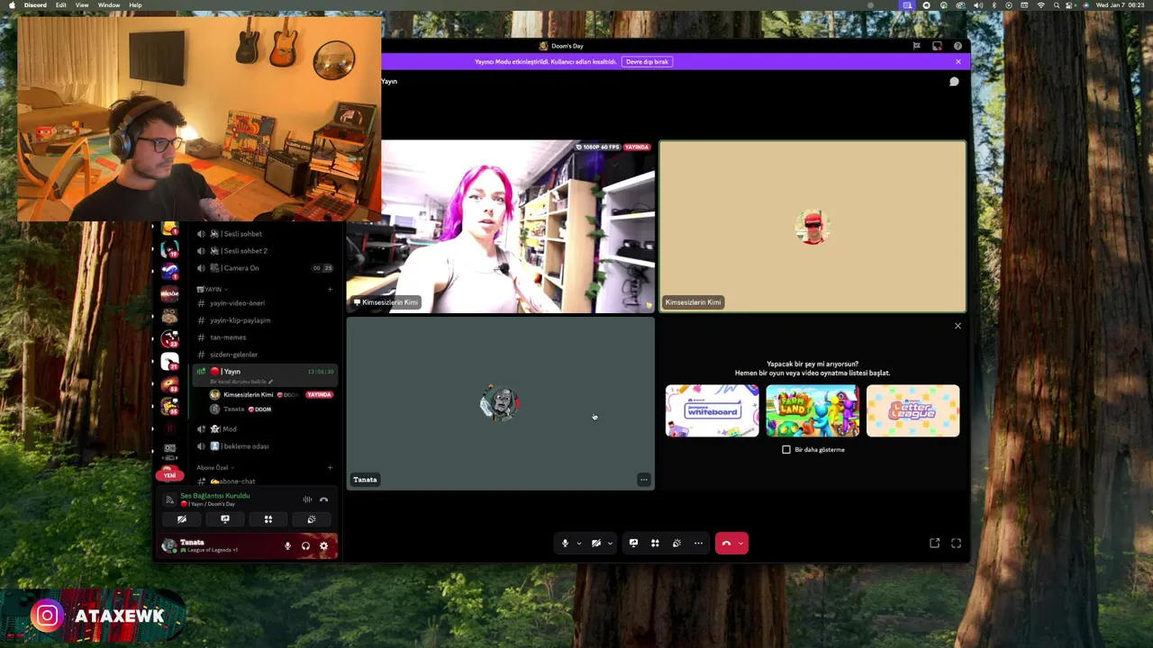Launch the Farm Land activity

pyautogui.click(x=813, y=411)
